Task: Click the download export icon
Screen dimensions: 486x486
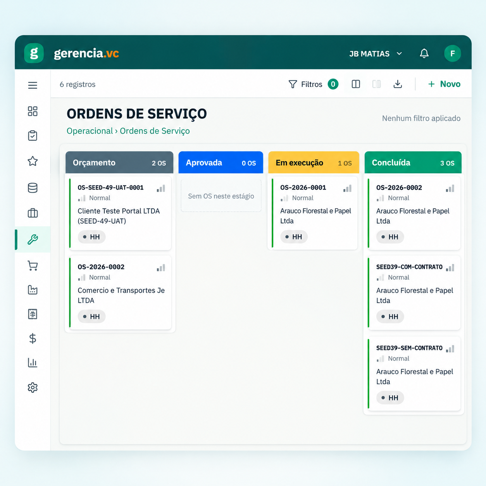Action: click(x=398, y=84)
